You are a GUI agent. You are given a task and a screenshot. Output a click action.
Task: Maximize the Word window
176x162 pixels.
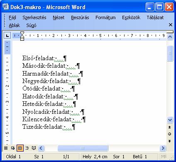tap(159, 7)
